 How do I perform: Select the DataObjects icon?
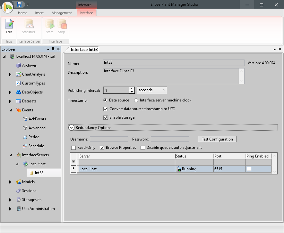19,92
